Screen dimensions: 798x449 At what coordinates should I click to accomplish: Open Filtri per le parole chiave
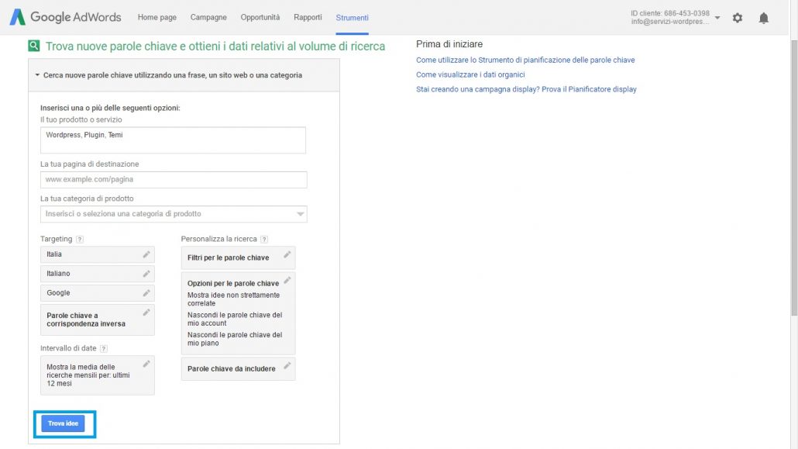(x=238, y=258)
